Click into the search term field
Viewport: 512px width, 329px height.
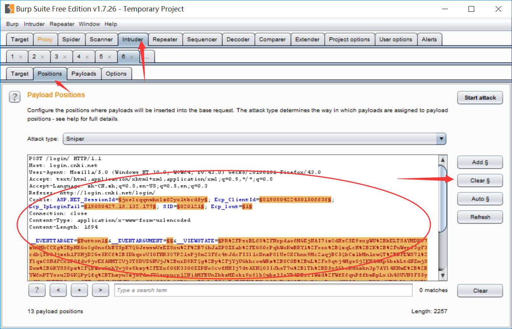point(263,290)
